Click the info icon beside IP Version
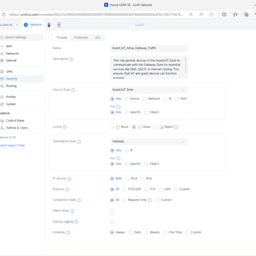Image resolution: width=256 pixels, height=256 pixels. (x=70, y=179)
